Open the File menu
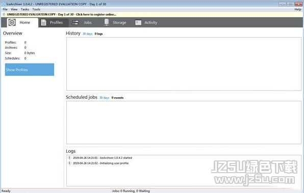Screen dimensions: 304x193 [5, 9]
